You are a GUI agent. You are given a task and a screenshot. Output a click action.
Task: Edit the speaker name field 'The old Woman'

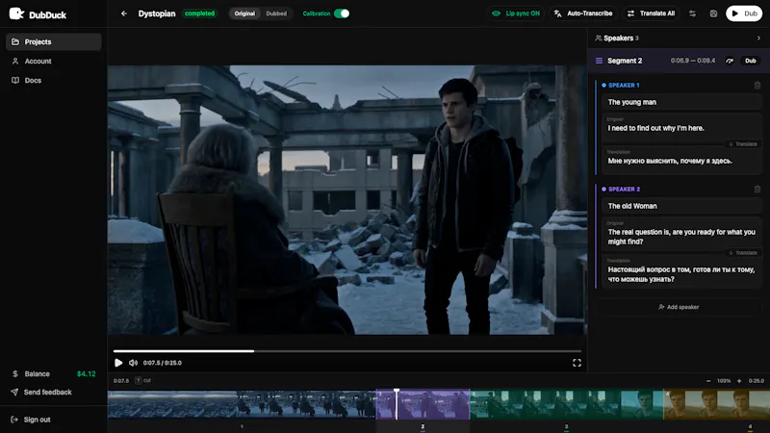(681, 206)
